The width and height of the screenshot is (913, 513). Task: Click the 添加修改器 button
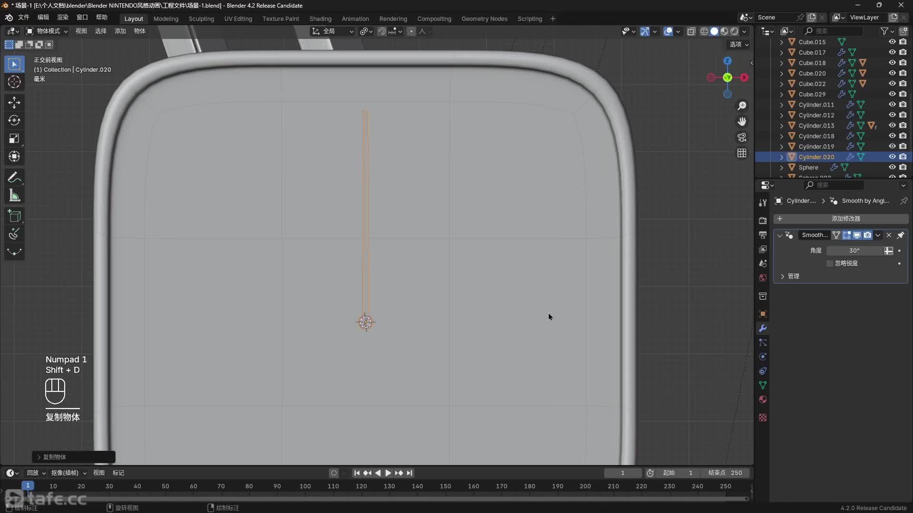click(841, 218)
